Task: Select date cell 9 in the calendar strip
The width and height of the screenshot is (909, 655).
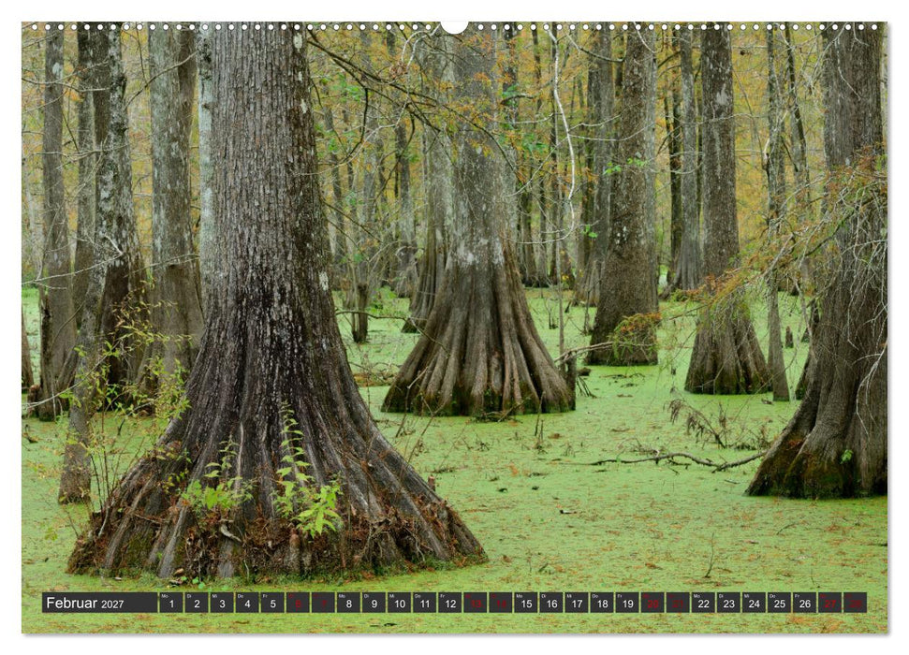Action: 374,603
